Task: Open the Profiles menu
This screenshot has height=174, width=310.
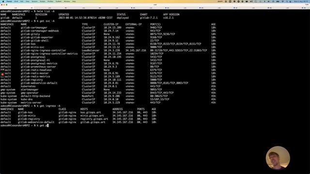Action: [x=50, y=1]
